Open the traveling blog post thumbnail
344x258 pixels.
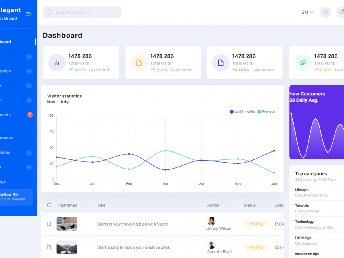(x=67, y=224)
